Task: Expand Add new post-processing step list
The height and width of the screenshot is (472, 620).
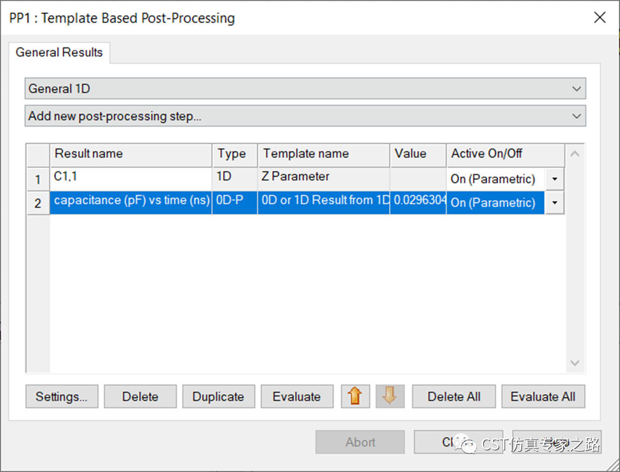Action: (305, 116)
